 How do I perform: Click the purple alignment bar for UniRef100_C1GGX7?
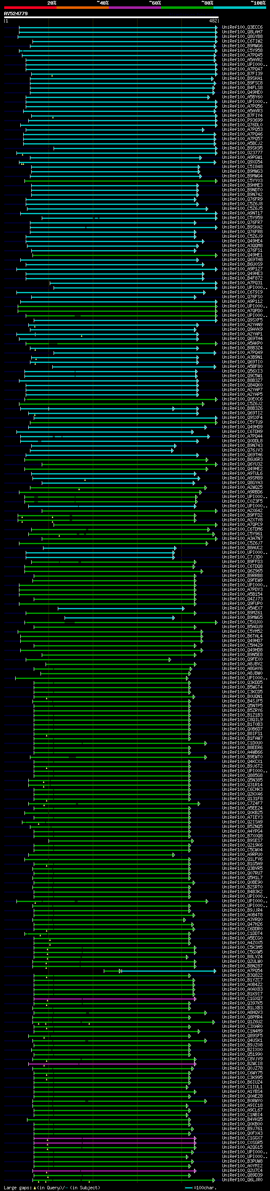(115, 1138)
